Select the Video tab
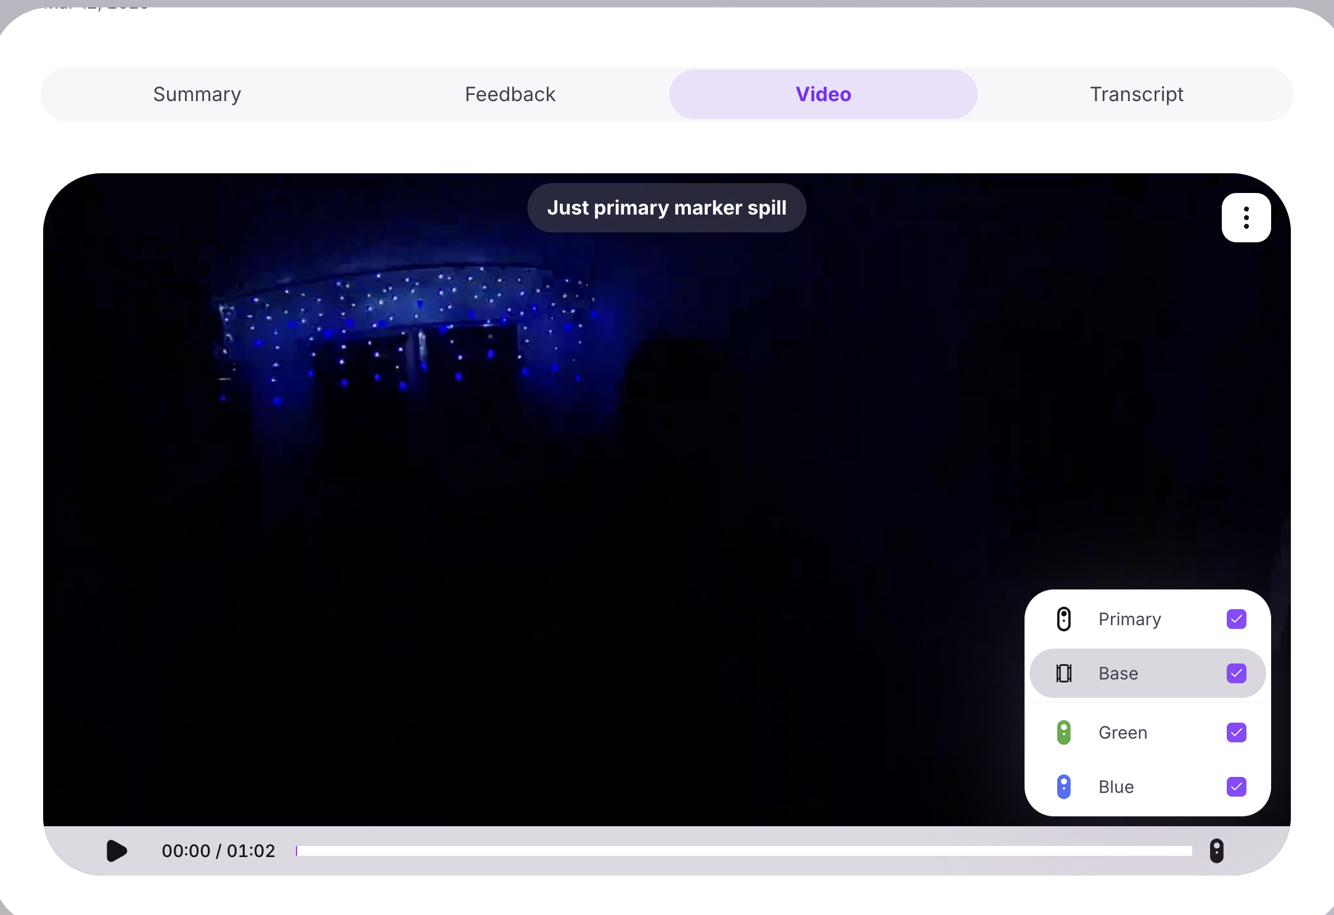This screenshot has height=915, width=1334. 823,94
